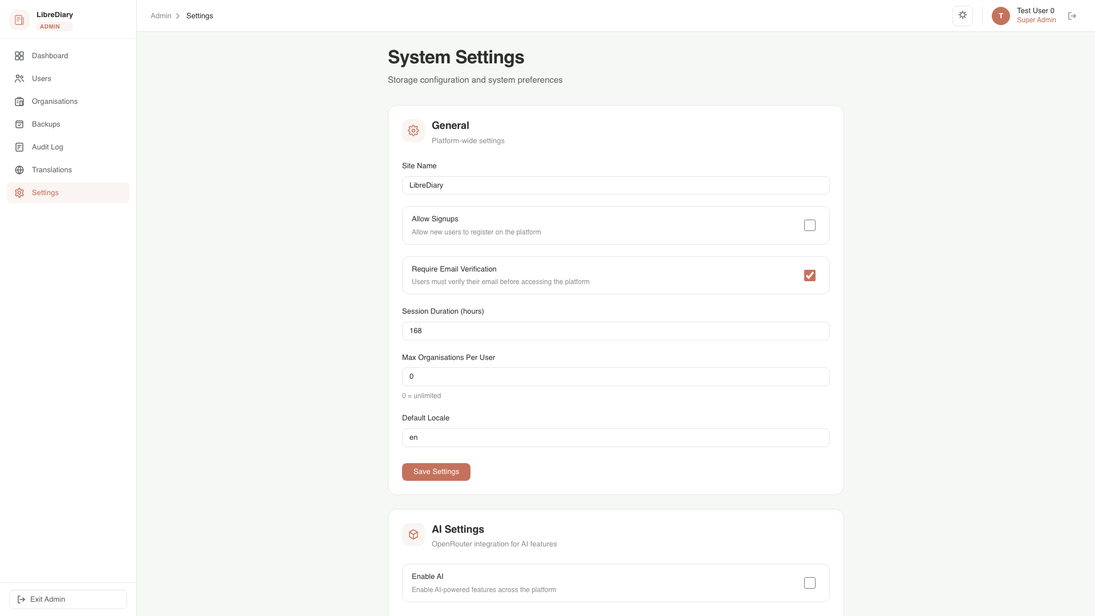Viewport: 1095px width, 616px height.
Task: Navigate to Backups
Action: coord(46,124)
